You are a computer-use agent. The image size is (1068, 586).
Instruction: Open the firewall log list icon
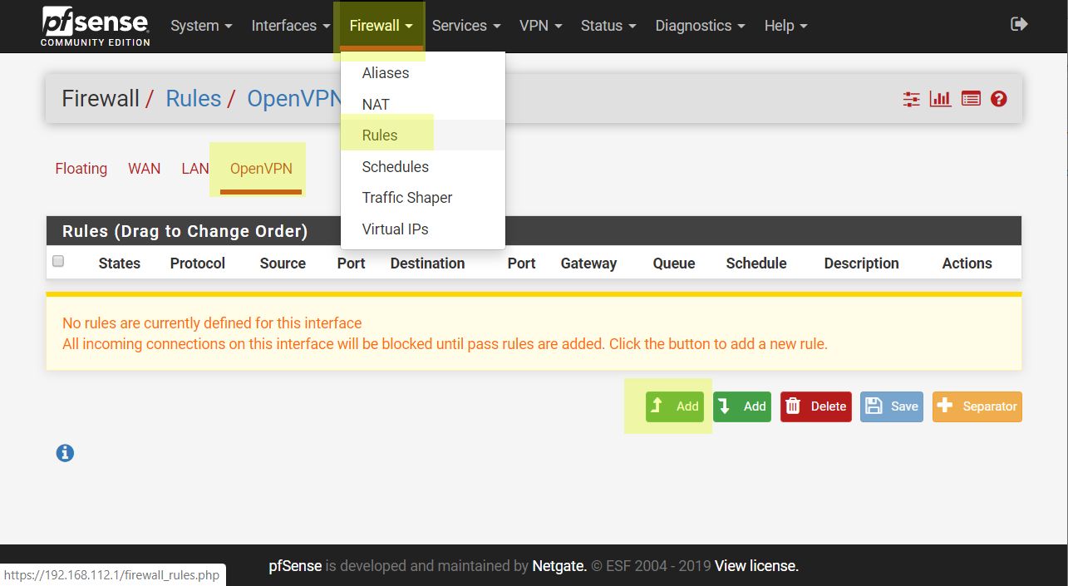(x=971, y=99)
